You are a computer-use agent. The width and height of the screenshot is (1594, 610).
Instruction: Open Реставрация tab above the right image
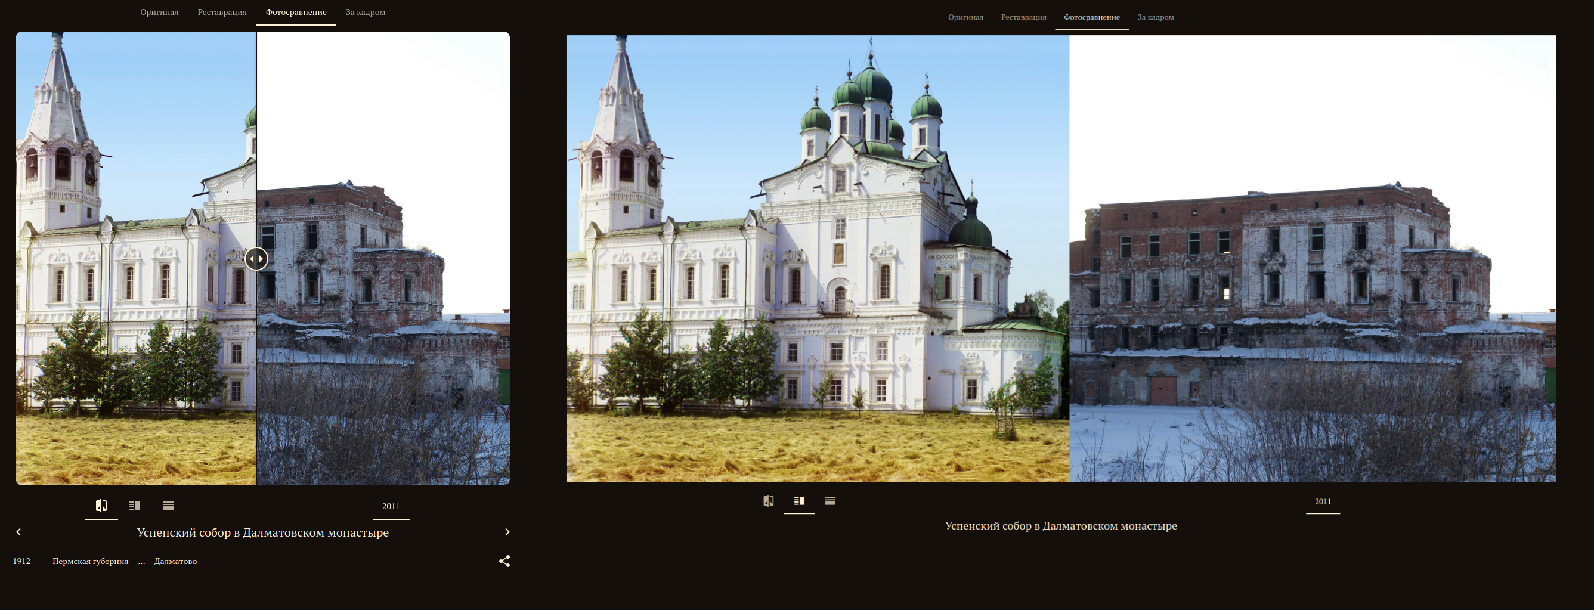pos(1023,17)
